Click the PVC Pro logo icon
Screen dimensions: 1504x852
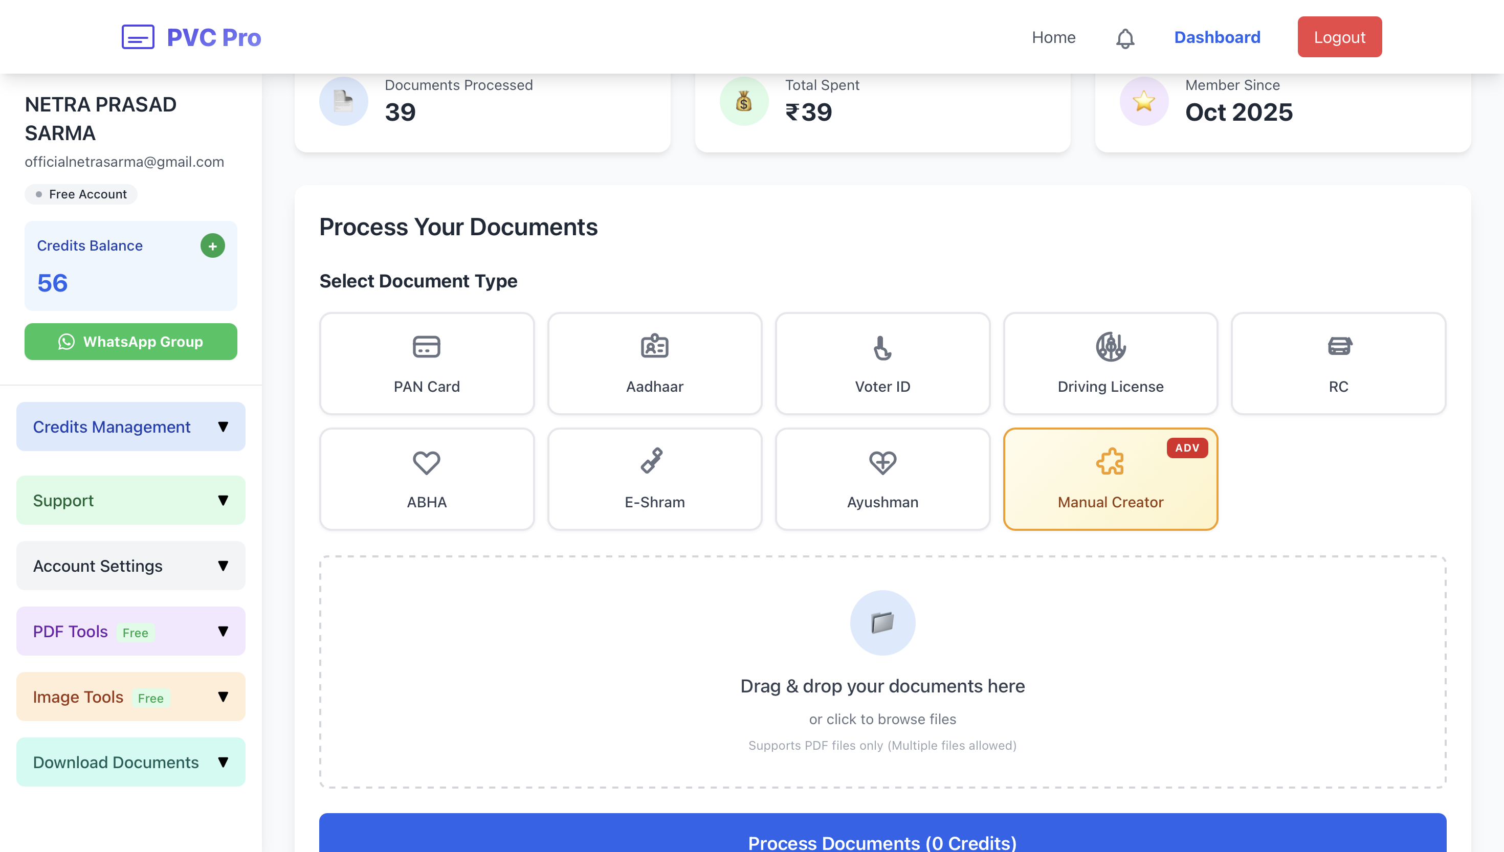(138, 37)
